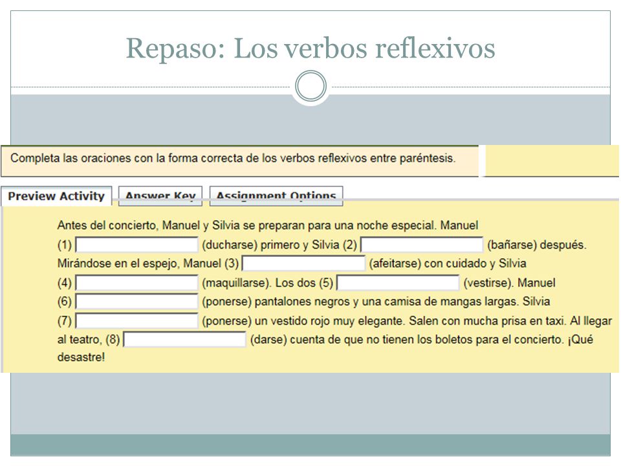
Task: Click the slide title 'Repaso: Los verbos reflexivos'
Action: [x=310, y=49]
